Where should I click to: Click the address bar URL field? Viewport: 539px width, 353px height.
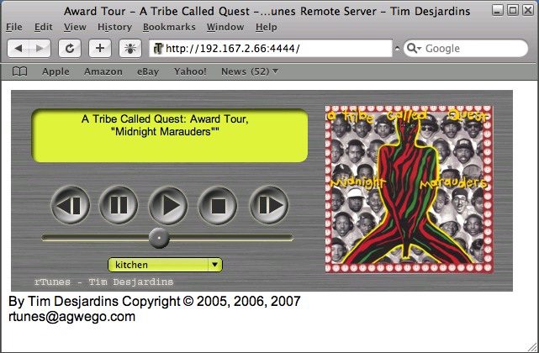(271, 49)
